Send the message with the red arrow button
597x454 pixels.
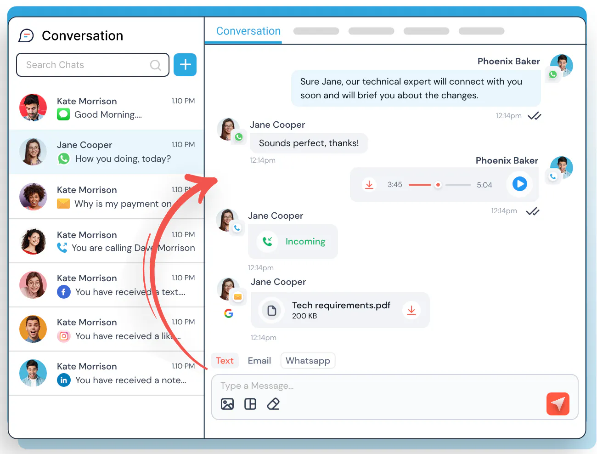tap(558, 404)
